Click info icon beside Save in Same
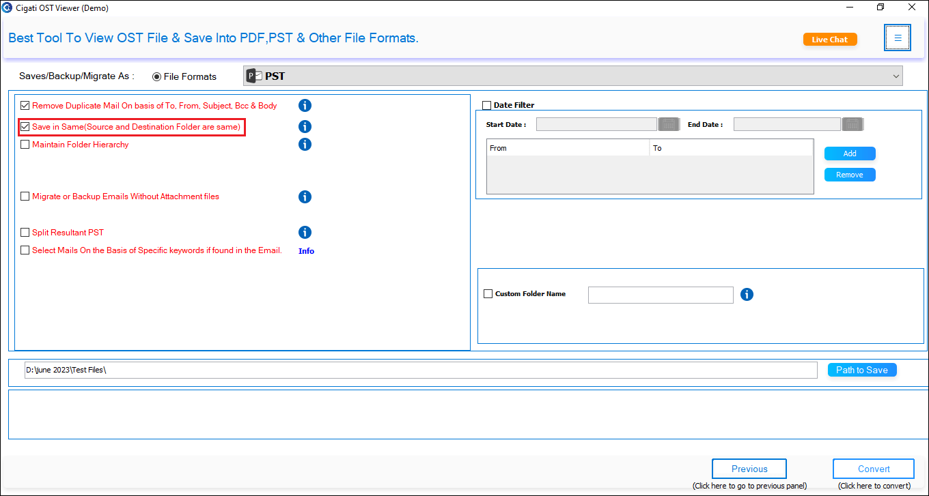 point(305,126)
